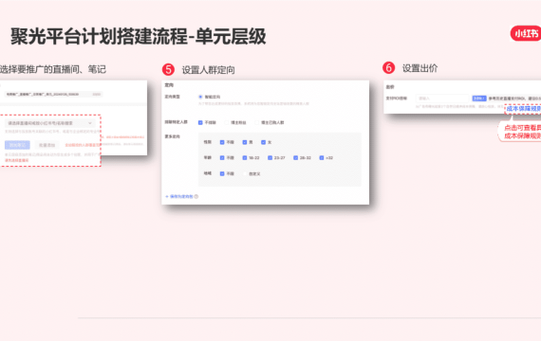Image resolution: width=541 pixels, height=341 pixels.
Task: Click the "设置出价" heading
Action: pyautogui.click(x=420, y=68)
